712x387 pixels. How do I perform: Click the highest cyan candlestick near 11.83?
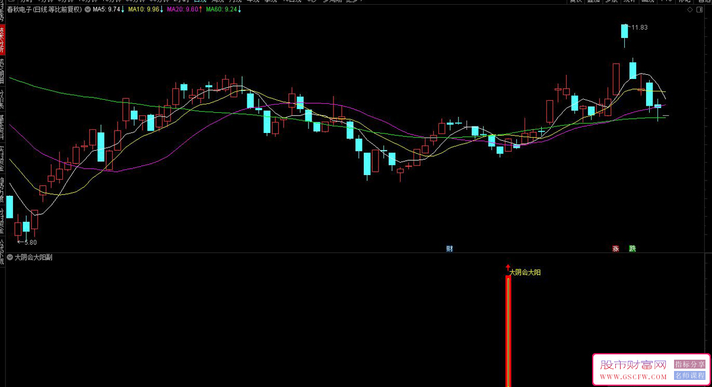point(625,31)
